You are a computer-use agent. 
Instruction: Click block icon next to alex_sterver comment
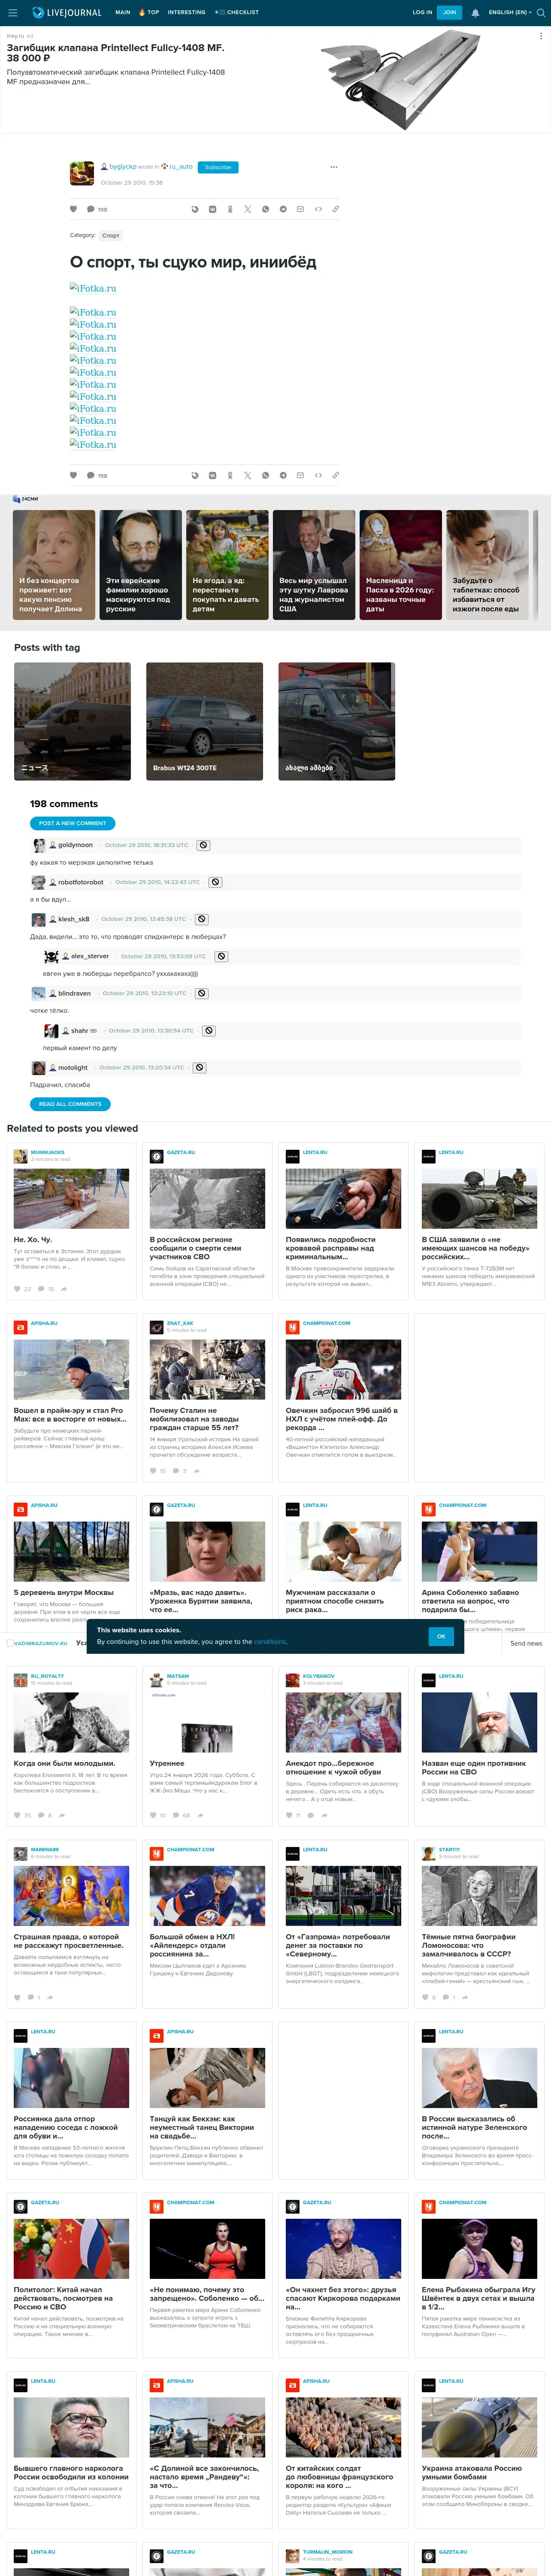pos(222,956)
